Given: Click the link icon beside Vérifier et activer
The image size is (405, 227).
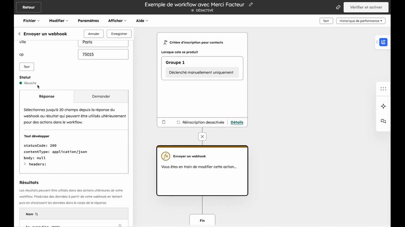Looking at the screenshot, I should coord(338,7).
